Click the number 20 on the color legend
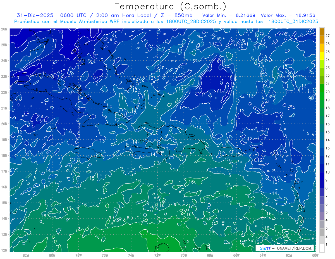The width and height of the screenshot is (335, 259). coord(327,92)
